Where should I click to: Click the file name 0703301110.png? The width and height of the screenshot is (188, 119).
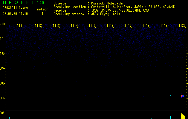point(15,8)
